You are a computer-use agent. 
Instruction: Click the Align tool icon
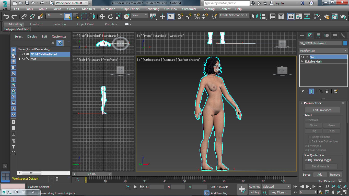pos(263,17)
